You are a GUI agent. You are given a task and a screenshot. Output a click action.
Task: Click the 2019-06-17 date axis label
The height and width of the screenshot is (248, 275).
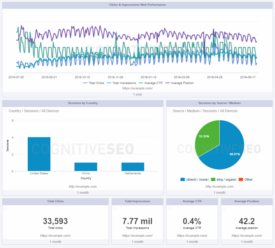pos(248,77)
